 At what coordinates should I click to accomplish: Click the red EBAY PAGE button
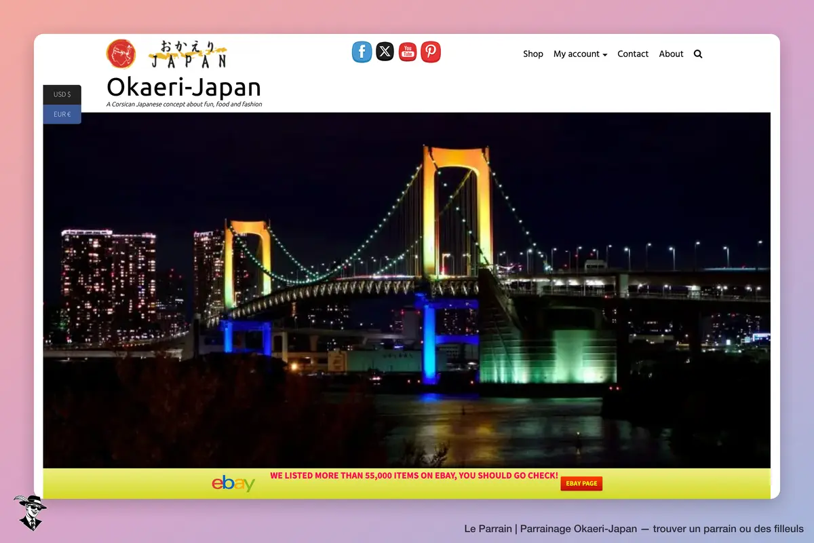click(581, 483)
